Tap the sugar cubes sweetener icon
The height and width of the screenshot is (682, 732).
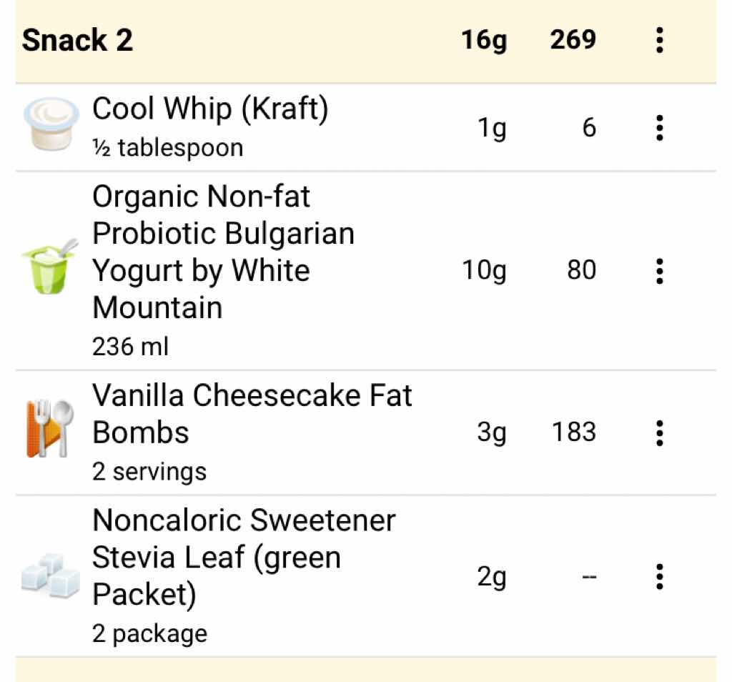coord(49,574)
